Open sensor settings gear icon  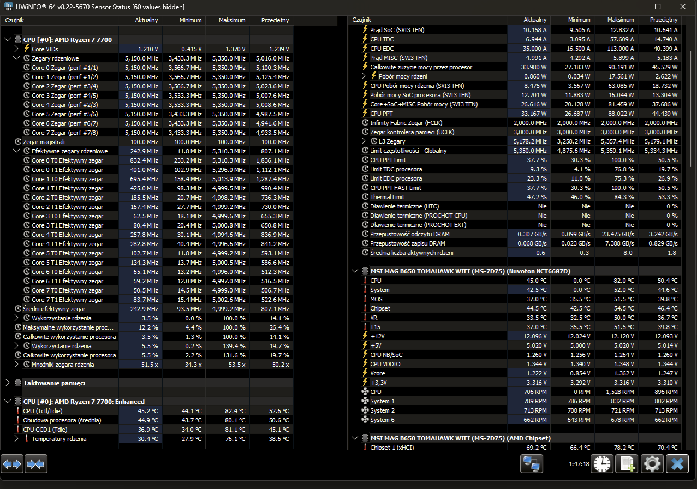point(652,464)
